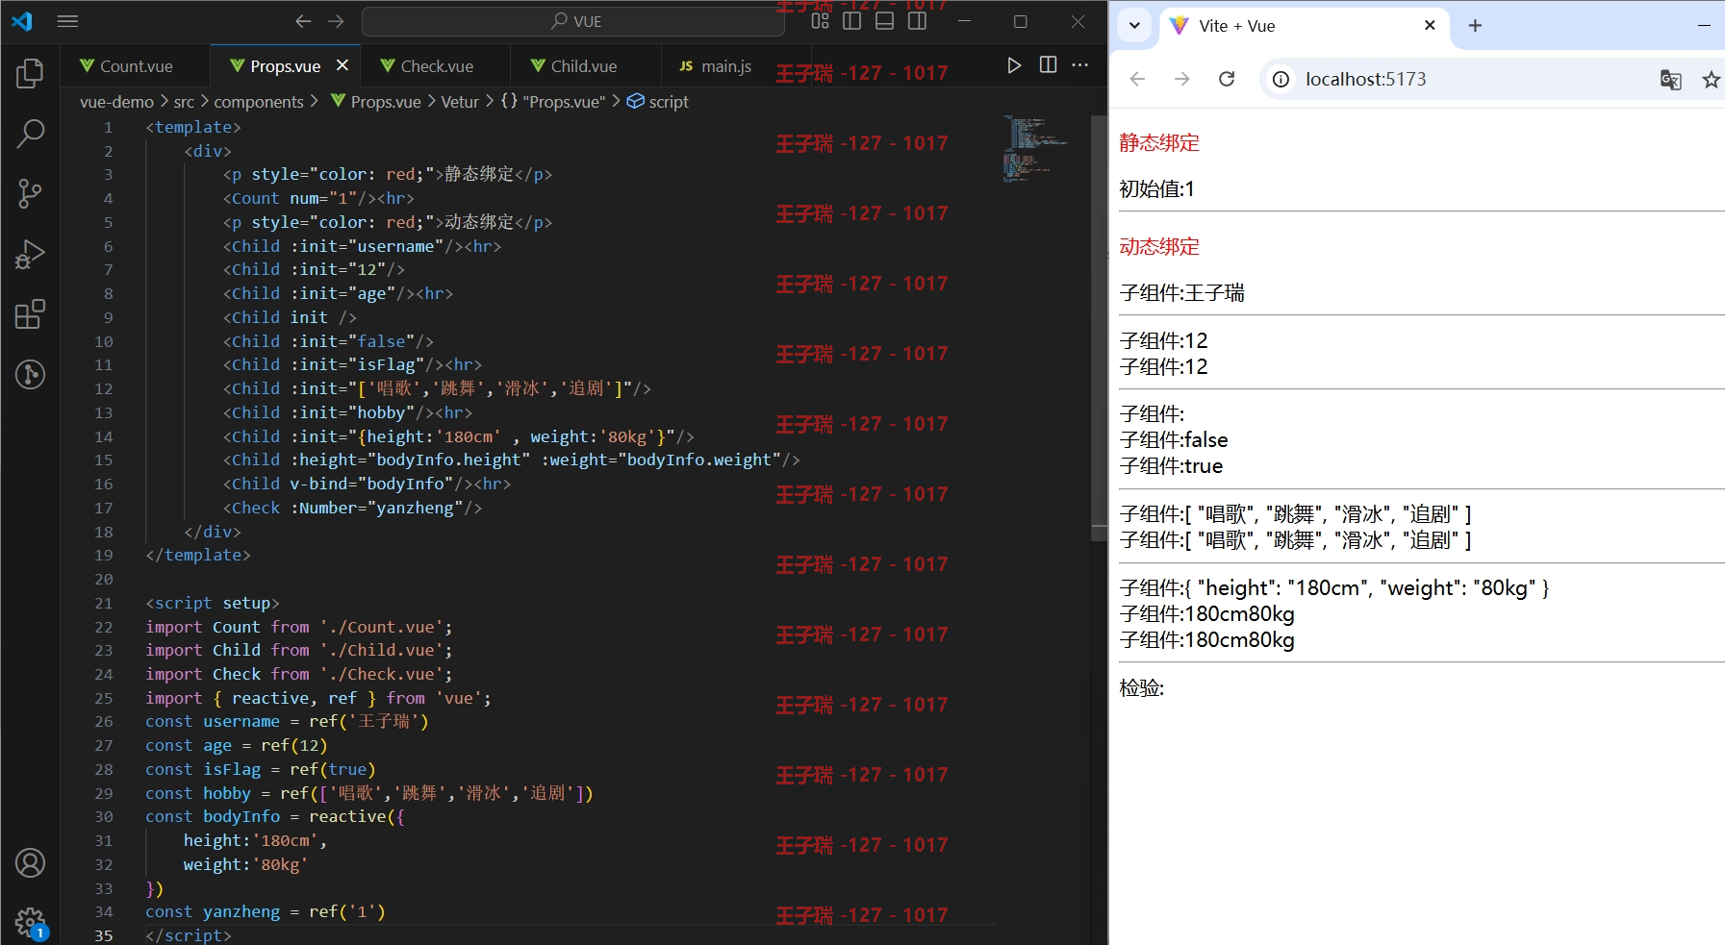This screenshot has height=945, width=1725.
Task: Click the code minimap preview
Action: tap(1036, 149)
